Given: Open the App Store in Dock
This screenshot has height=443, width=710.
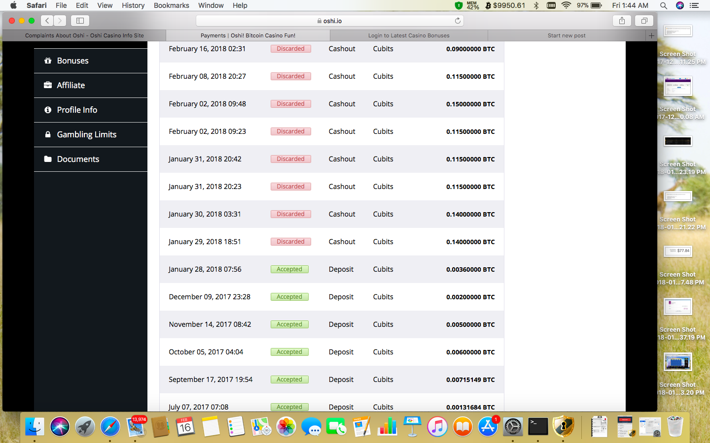Looking at the screenshot, I should (488, 427).
